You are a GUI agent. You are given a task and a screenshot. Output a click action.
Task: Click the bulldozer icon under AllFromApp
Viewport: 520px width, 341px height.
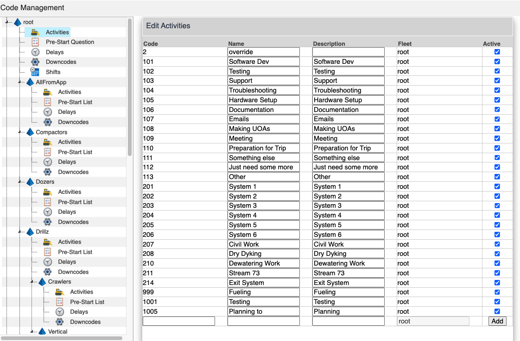coord(48,92)
